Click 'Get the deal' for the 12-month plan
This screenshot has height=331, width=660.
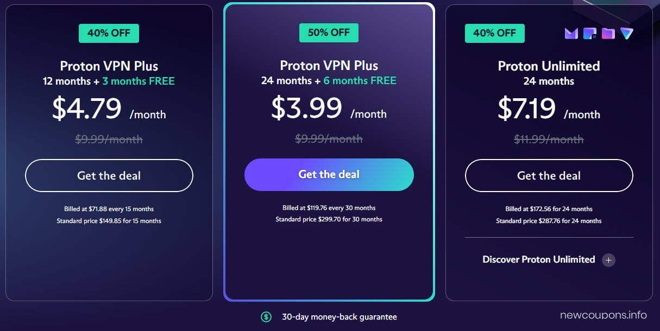coord(108,175)
